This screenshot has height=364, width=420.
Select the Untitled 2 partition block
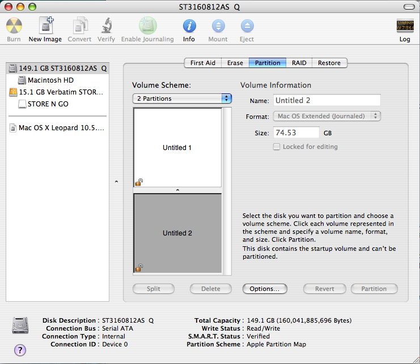click(177, 233)
